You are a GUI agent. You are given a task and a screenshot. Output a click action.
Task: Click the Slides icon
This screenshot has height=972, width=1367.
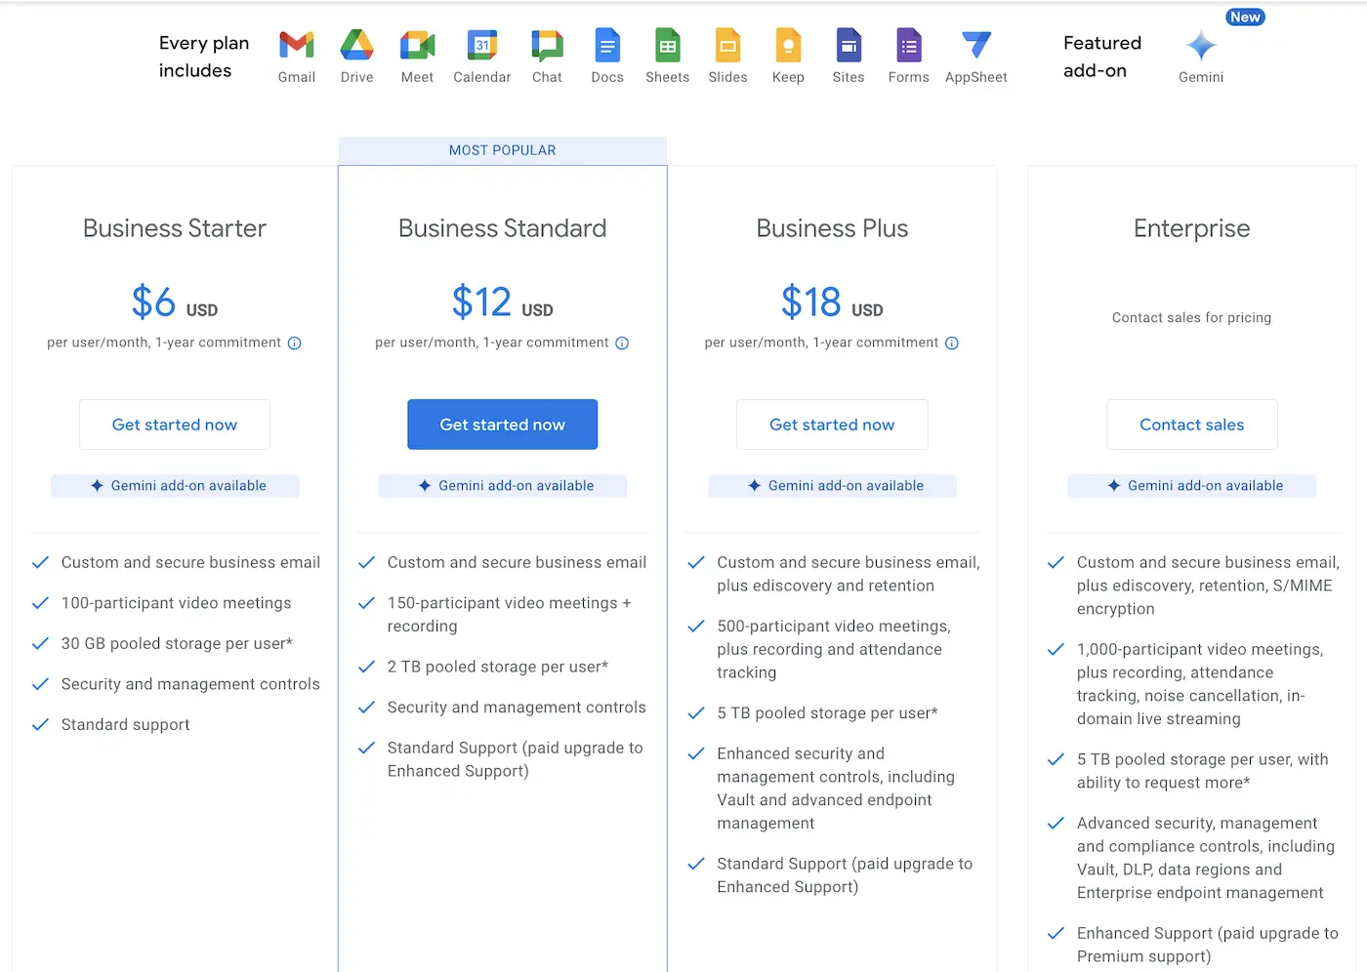tap(727, 47)
